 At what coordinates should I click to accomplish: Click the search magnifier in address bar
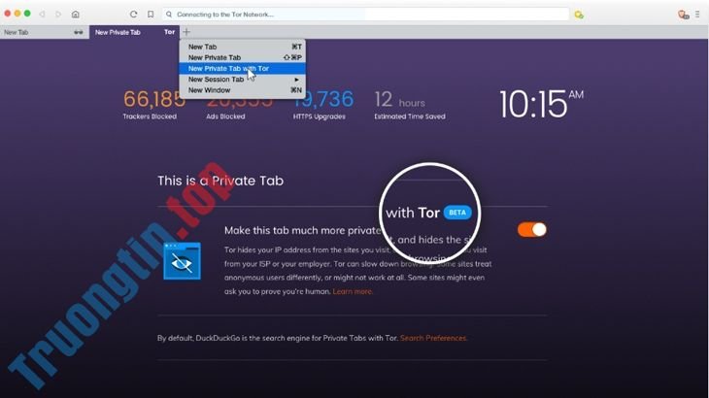(169, 14)
